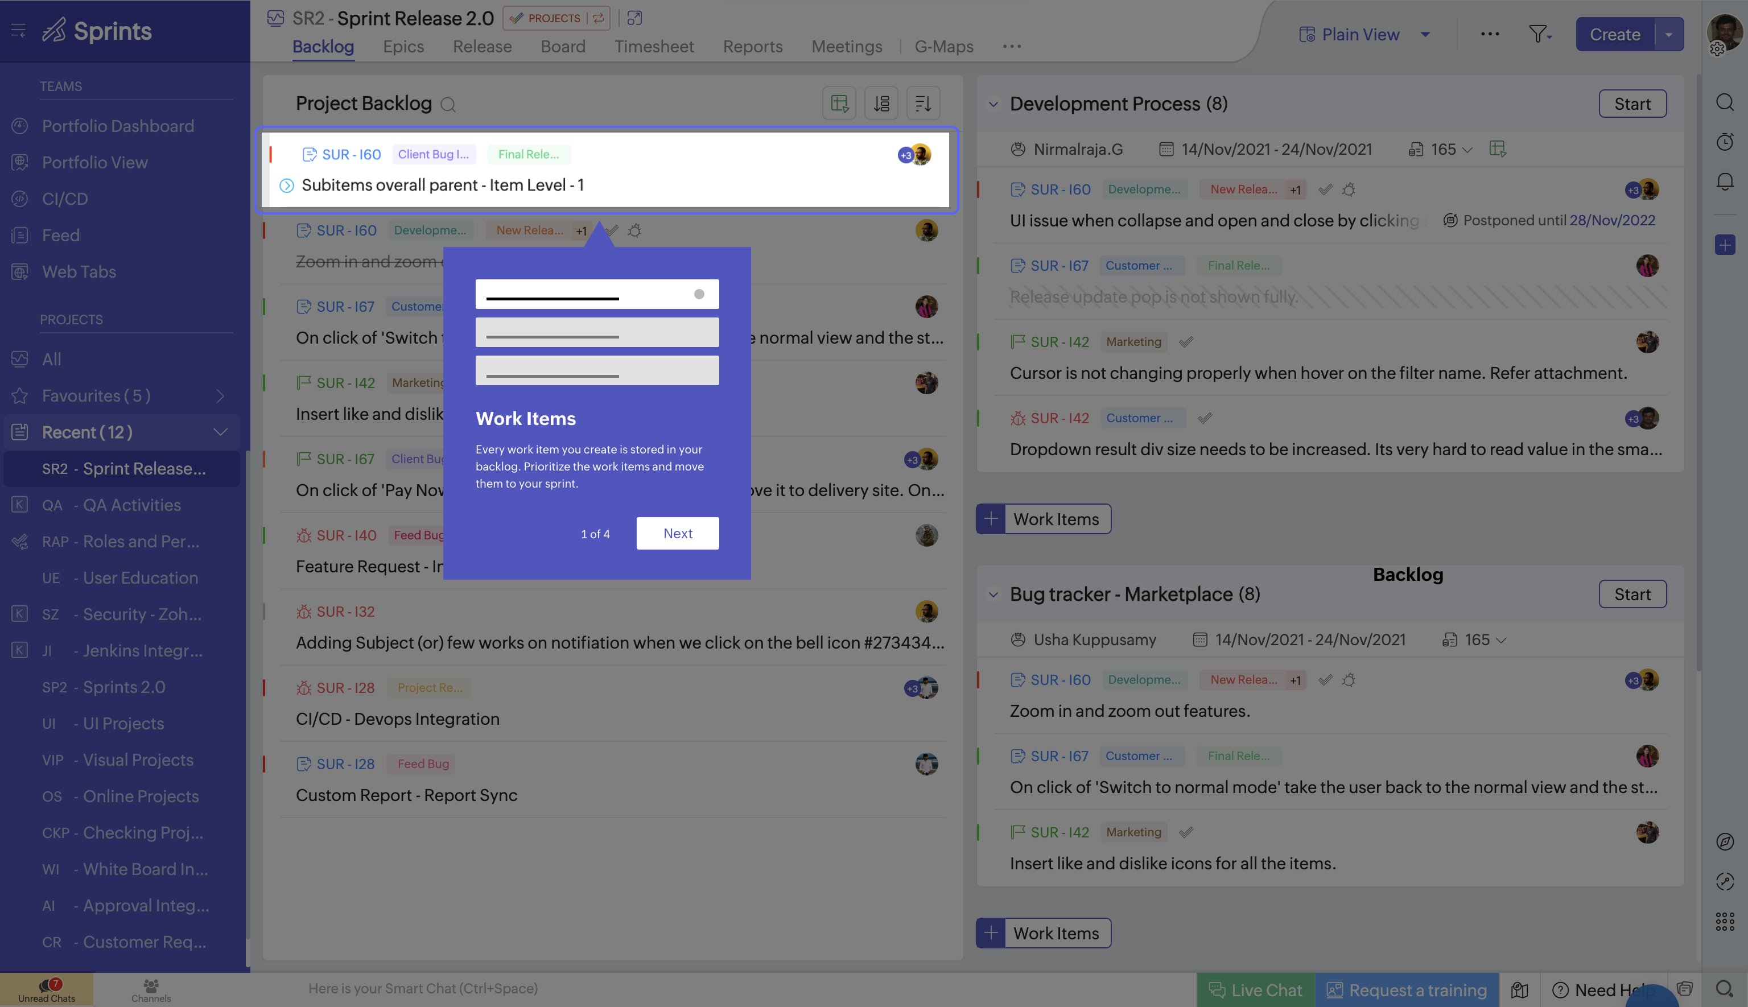
Task: Click the Sprints logo at top left
Action: pos(97,30)
